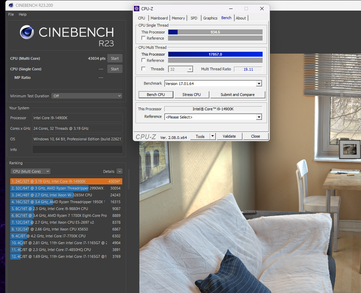This screenshot has height=293, width=361.
Task: Enable the Single Thread Reference checkbox
Action: pos(143,38)
